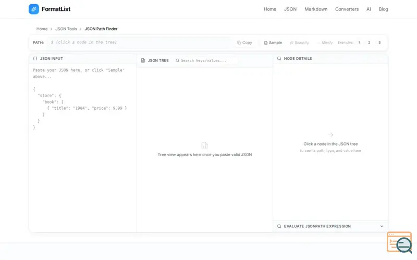Load example number 3
Screen dimensions: 417x260
coord(379,43)
